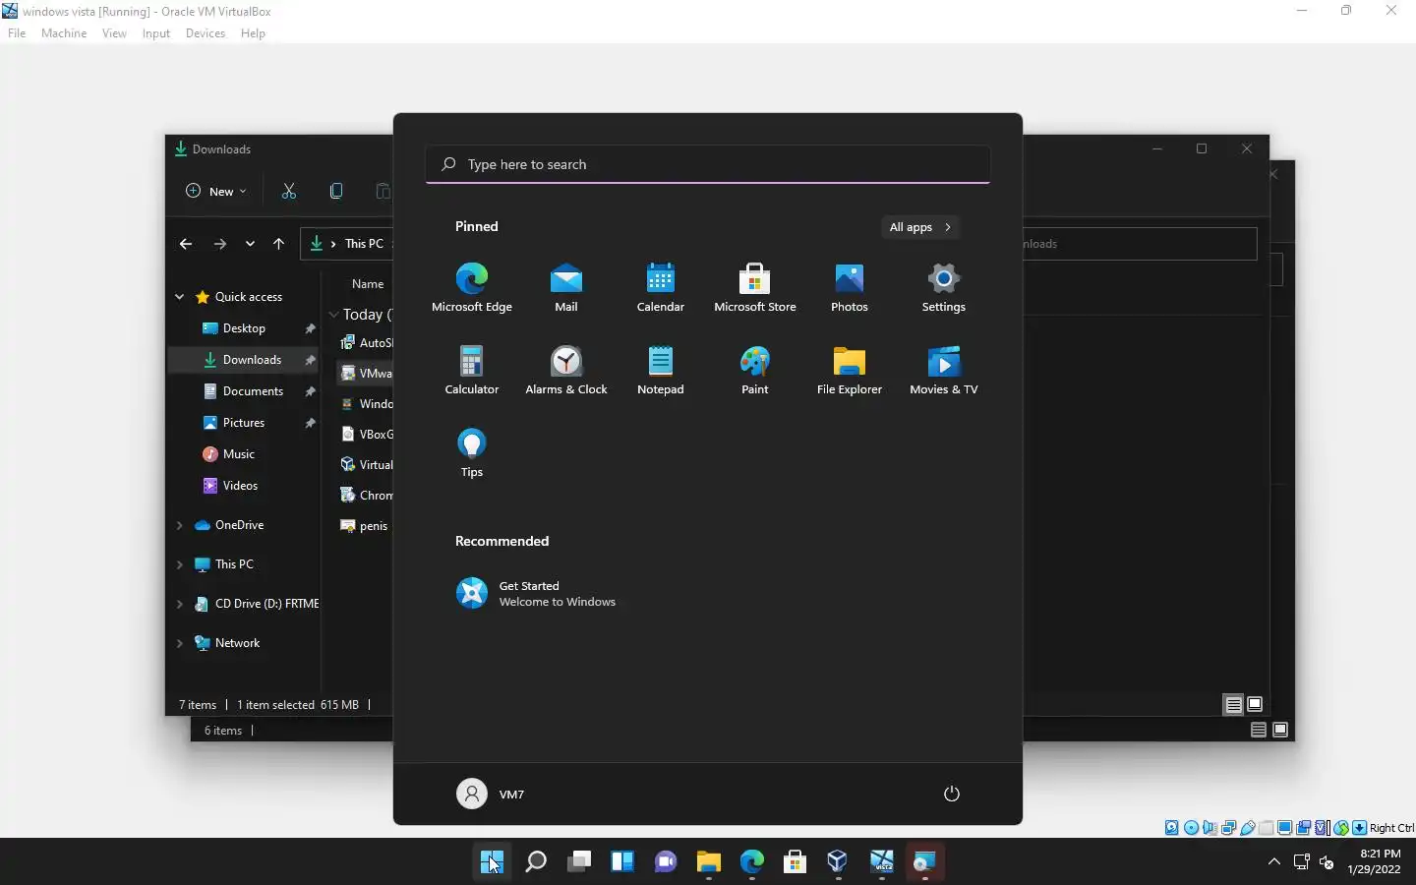Open Microsoft Store from the taskbar

(x=796, y=862)
